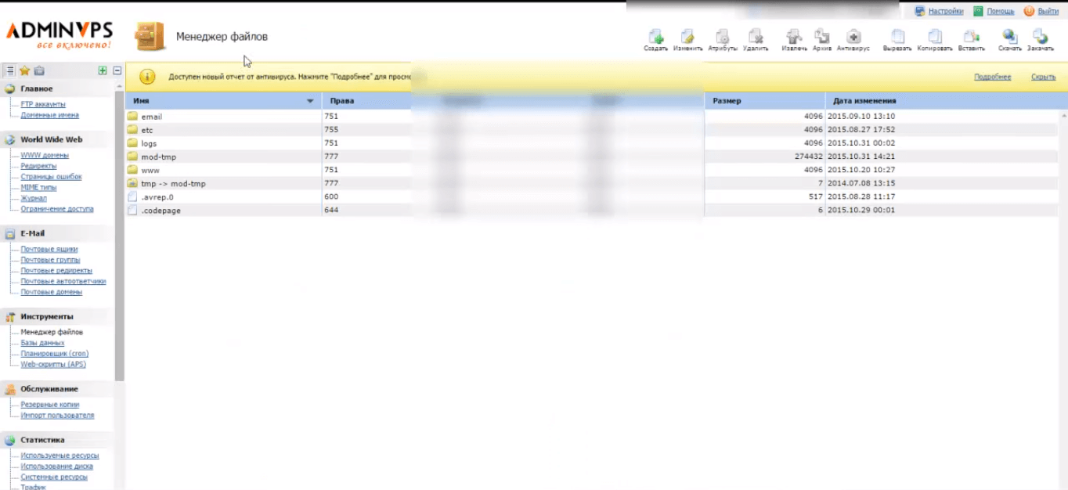Click the Удалить (Delete) toolbar icon

tap(756, 37)
